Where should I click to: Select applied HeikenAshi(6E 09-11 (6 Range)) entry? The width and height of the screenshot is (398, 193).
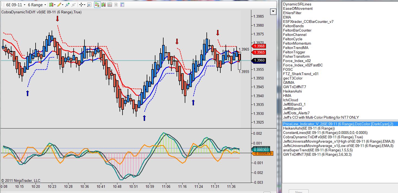(x=309, y=128)
